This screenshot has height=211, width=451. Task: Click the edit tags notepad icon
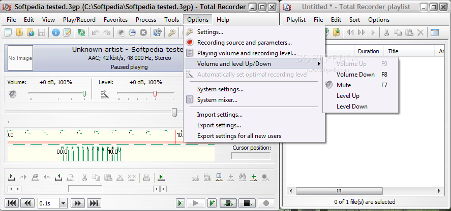point(67,33)
